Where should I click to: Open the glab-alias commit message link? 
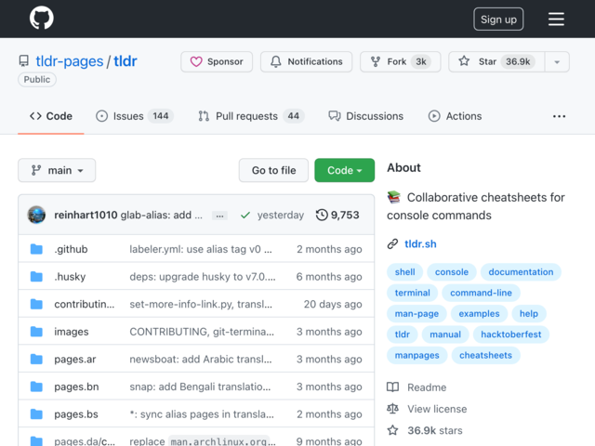(x=161, y=215)
